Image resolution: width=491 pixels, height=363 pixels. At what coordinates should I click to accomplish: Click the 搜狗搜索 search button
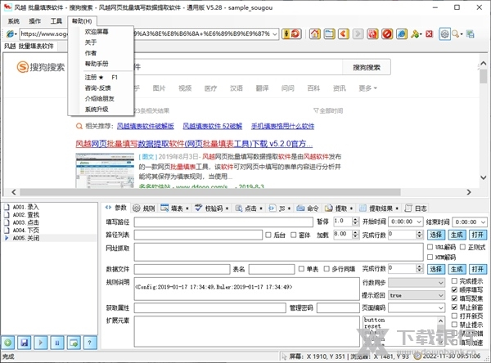367,67
